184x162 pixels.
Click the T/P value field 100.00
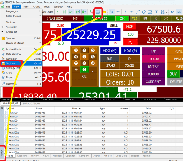pyautogui.click(x=153, y=59)
